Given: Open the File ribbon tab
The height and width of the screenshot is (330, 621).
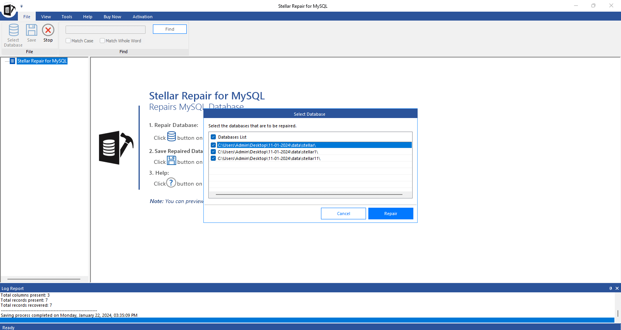Looking at the screenshot, I should [x=27, y=17].
